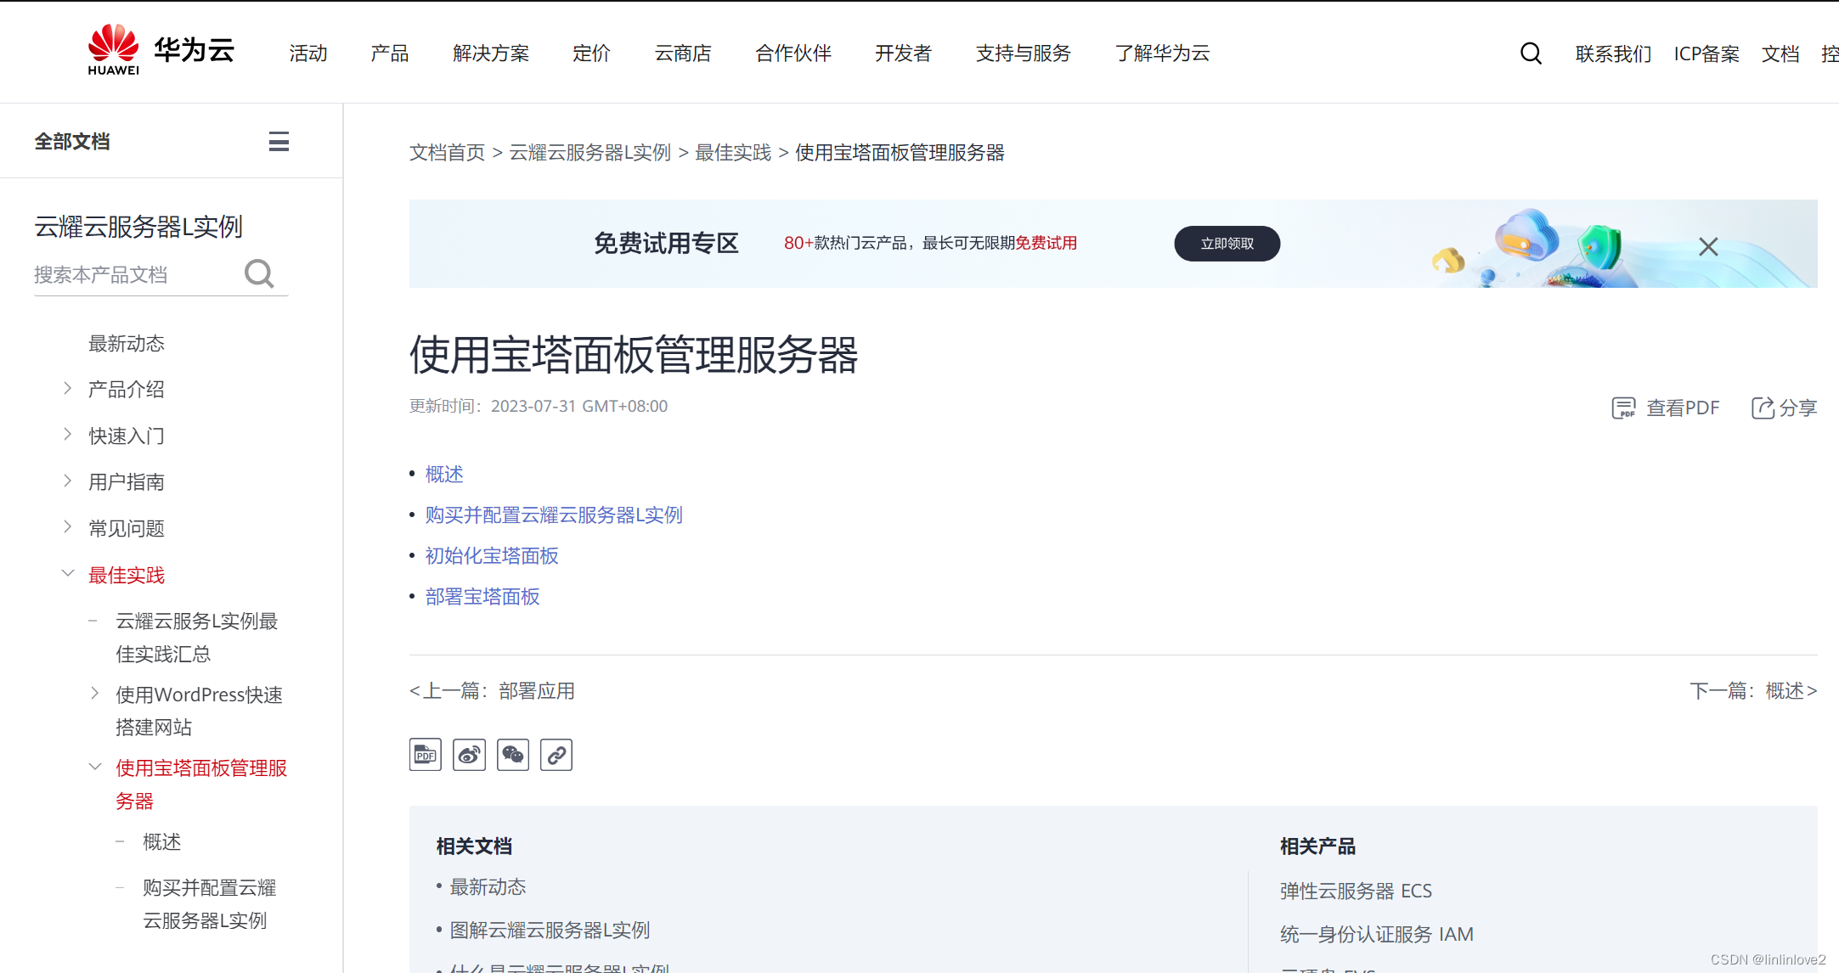Open the 了解华为云 menu

(1163, 53)
